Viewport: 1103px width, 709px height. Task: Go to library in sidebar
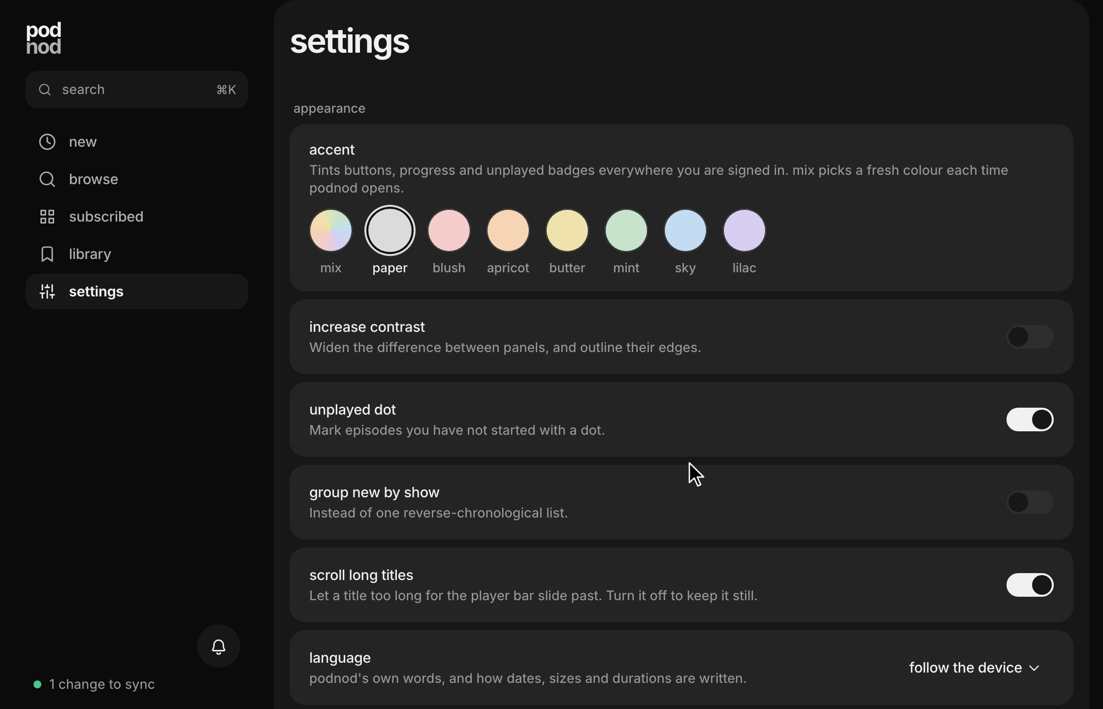(137, 254)
